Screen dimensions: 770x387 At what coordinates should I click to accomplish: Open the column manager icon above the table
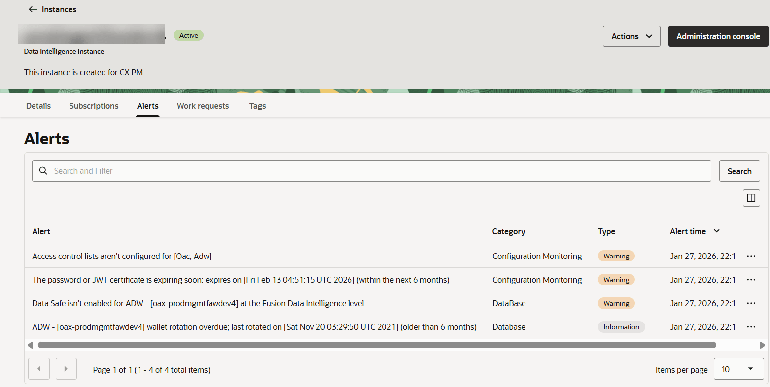click(x=751, y=197)
